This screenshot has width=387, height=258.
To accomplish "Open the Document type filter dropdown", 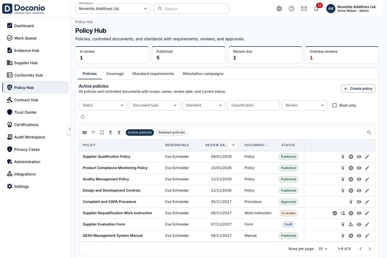I will coord(155,105).
